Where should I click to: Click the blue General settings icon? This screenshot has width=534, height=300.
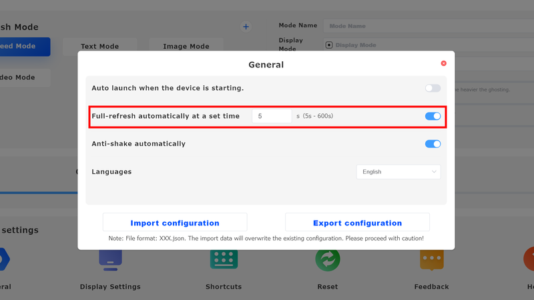[4, 259]
